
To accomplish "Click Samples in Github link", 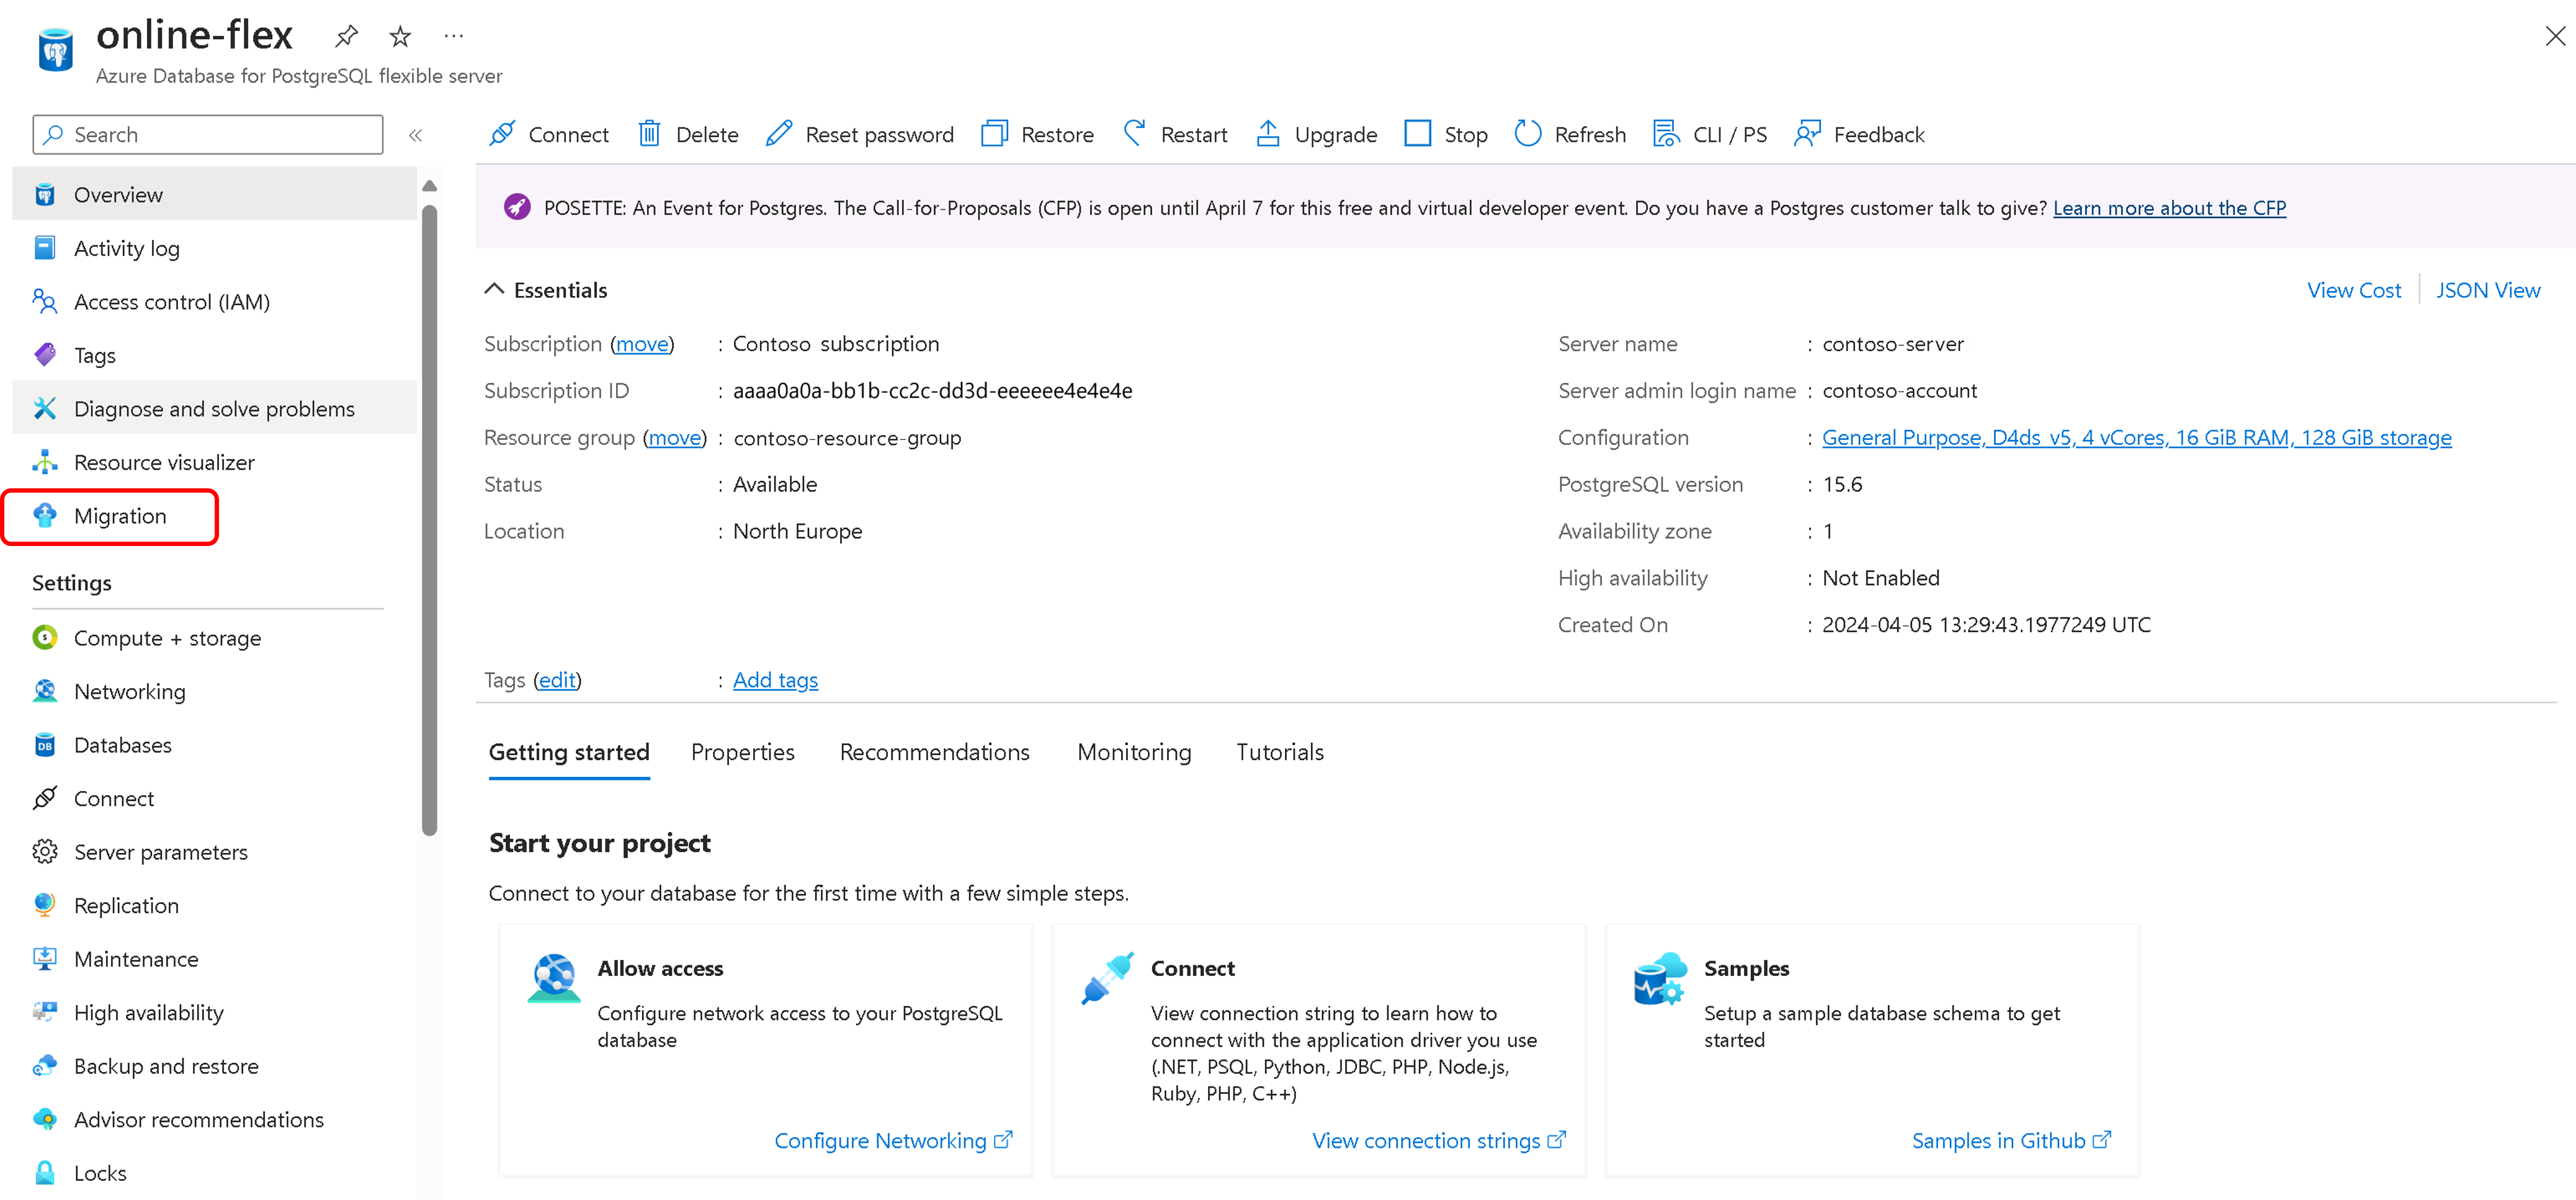I will (x=2012, y=1140).
